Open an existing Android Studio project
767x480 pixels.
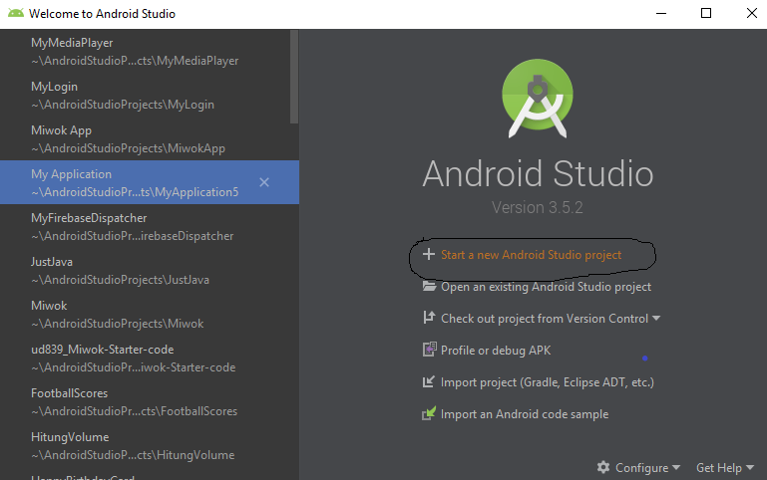pyautogui.click(x=546, y=287)
